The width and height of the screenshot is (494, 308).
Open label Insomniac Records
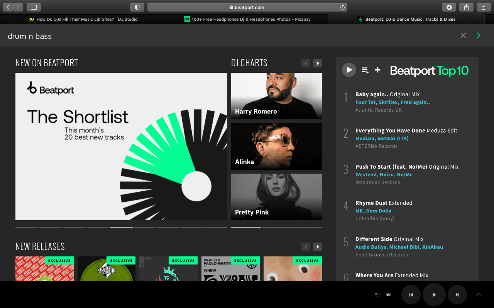tap(377, 182)
